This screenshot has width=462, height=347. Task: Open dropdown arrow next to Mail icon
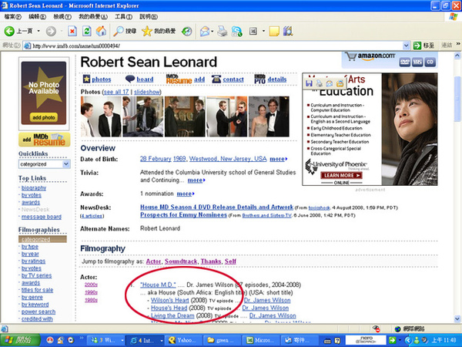click(x=213, y=31)
